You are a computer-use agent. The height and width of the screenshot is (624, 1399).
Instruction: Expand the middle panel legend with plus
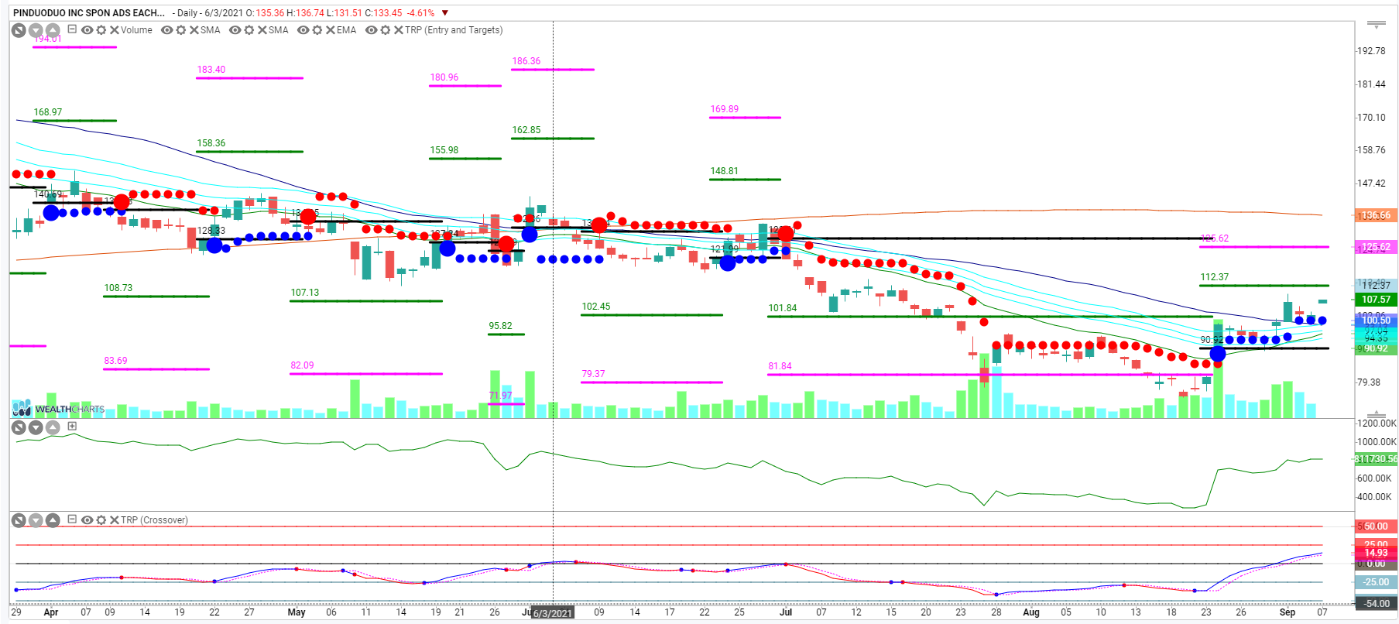(x=72, y=426)
